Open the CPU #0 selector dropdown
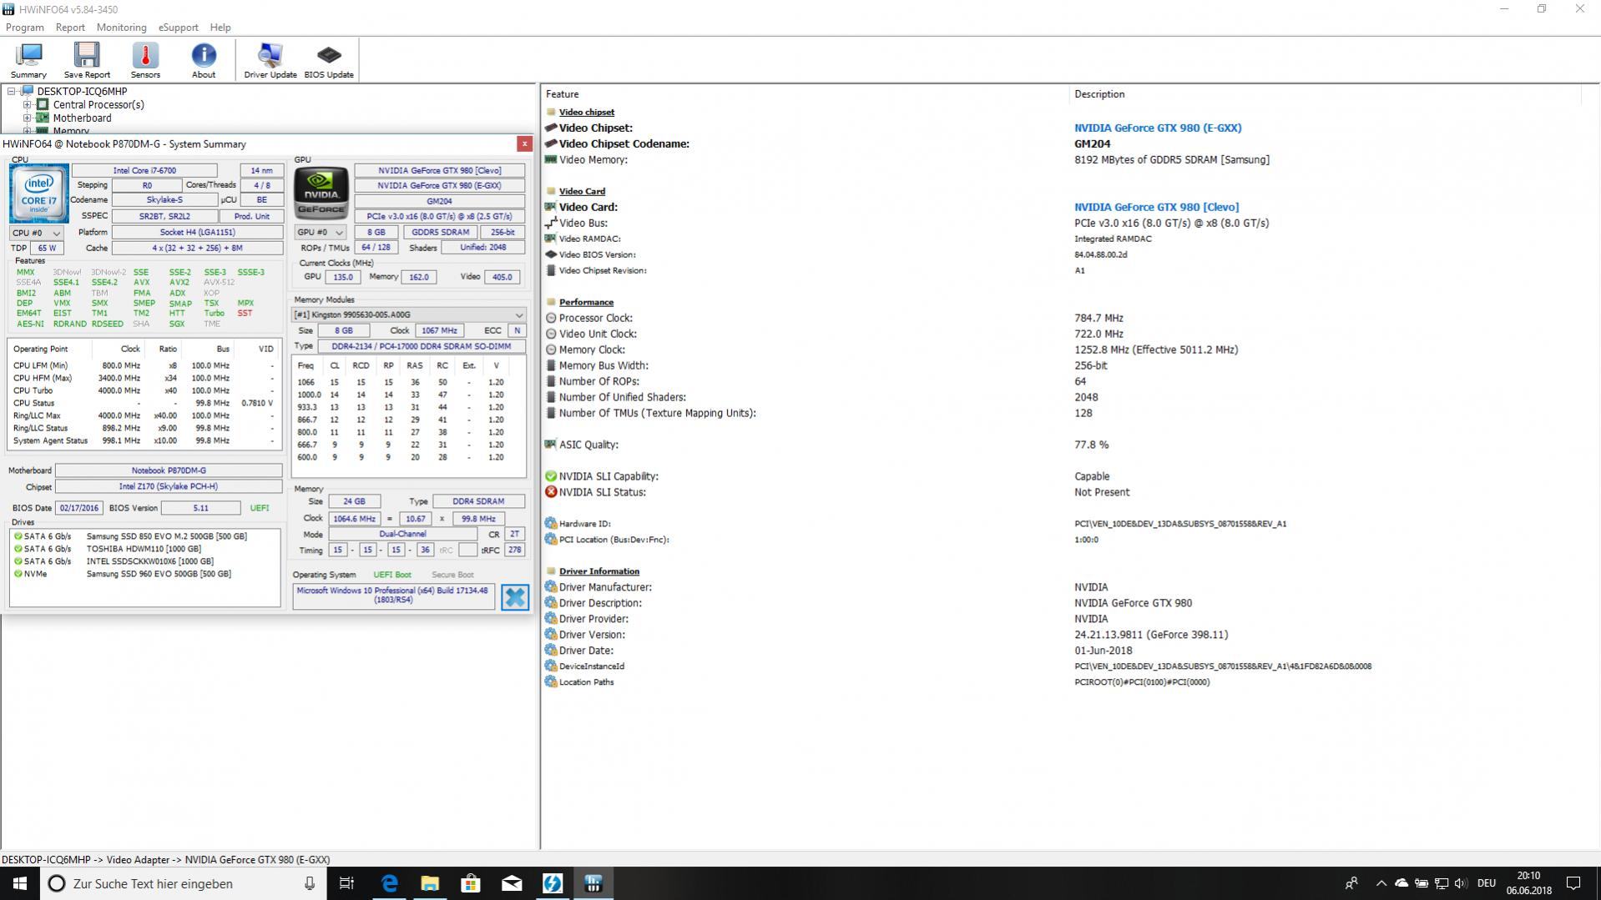 36,233
